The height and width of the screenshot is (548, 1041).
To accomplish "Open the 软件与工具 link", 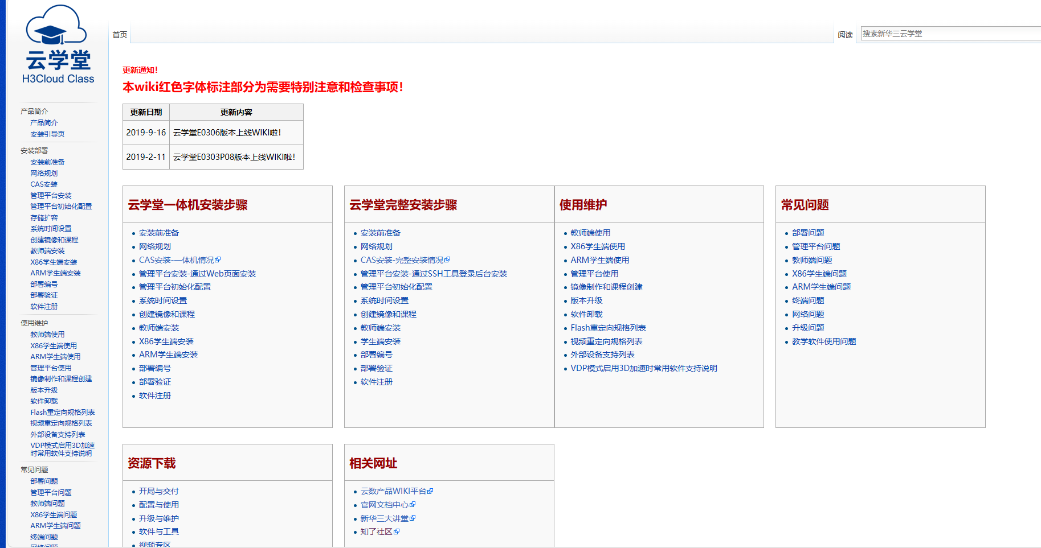I will coord(159,531).
